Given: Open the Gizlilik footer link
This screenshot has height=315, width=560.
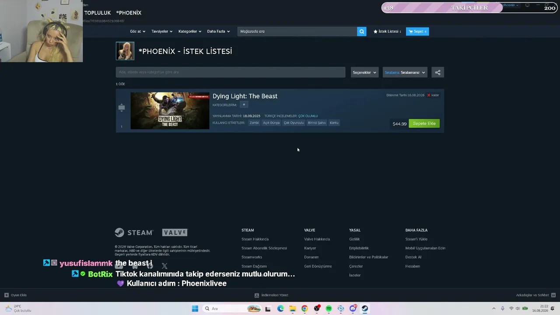Looking at the screenshot, I should click(x=354, y=239).
